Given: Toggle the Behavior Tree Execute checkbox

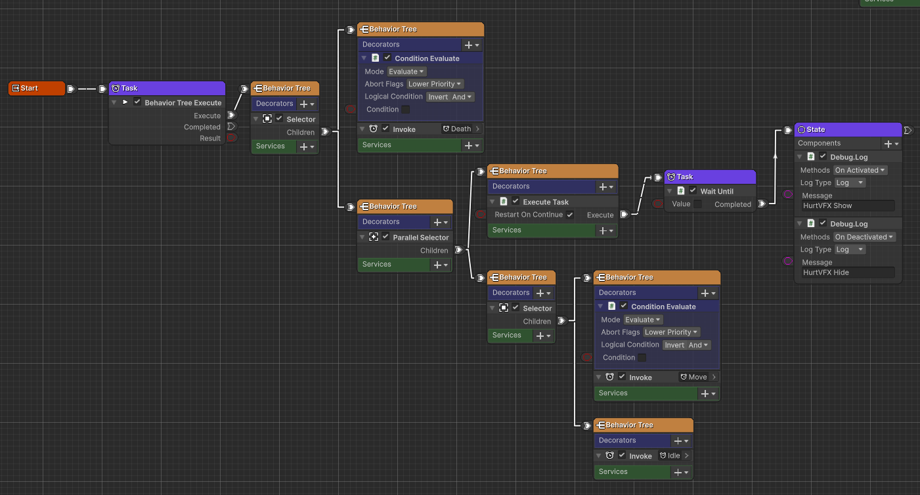Looking at the screenshot, I should click(x=137, y=102).
